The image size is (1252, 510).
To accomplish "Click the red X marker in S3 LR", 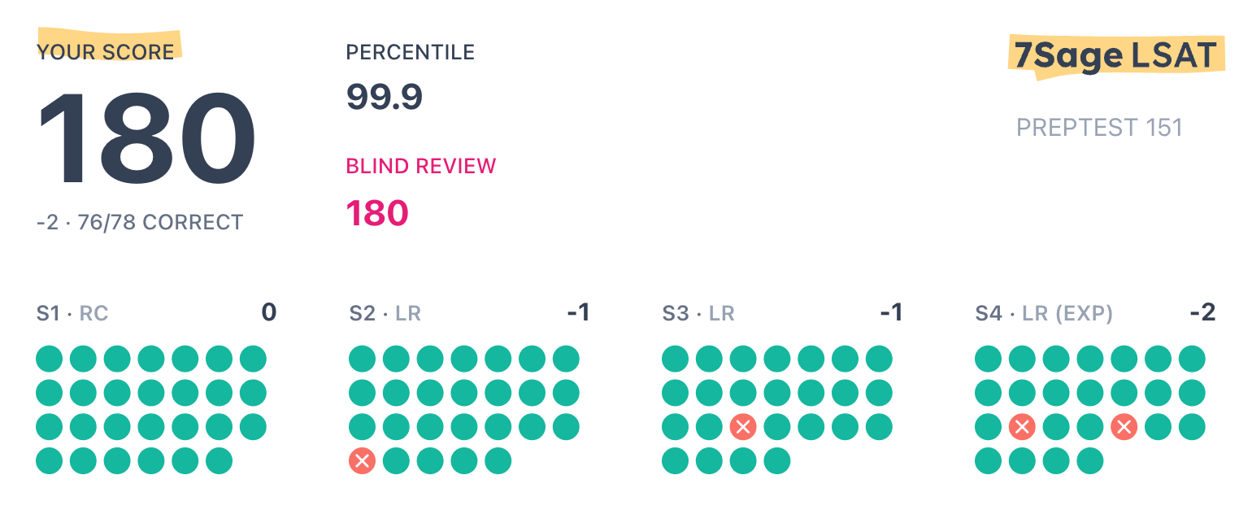I will (743, 427).
